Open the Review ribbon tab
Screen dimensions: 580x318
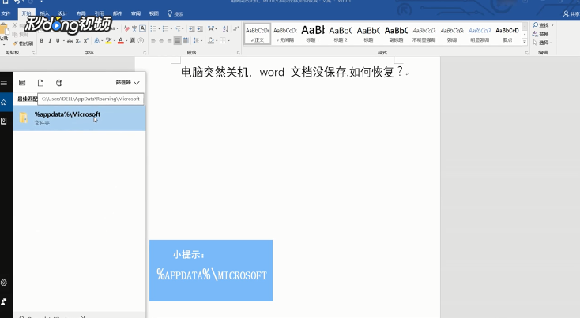click(x=136, y=13)
